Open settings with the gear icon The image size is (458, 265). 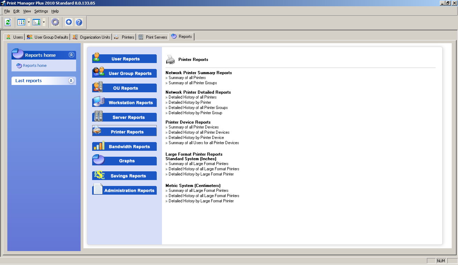[55, 22]
